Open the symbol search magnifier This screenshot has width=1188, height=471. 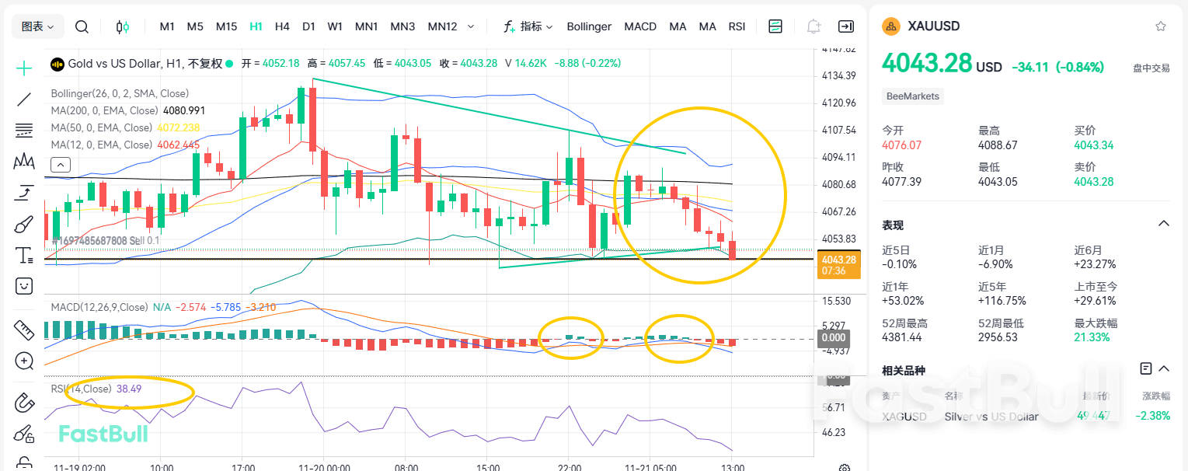(82, 26)
